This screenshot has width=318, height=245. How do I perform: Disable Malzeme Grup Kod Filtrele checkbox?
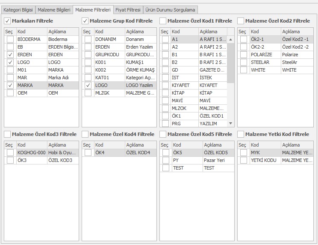tap(85, 21)
